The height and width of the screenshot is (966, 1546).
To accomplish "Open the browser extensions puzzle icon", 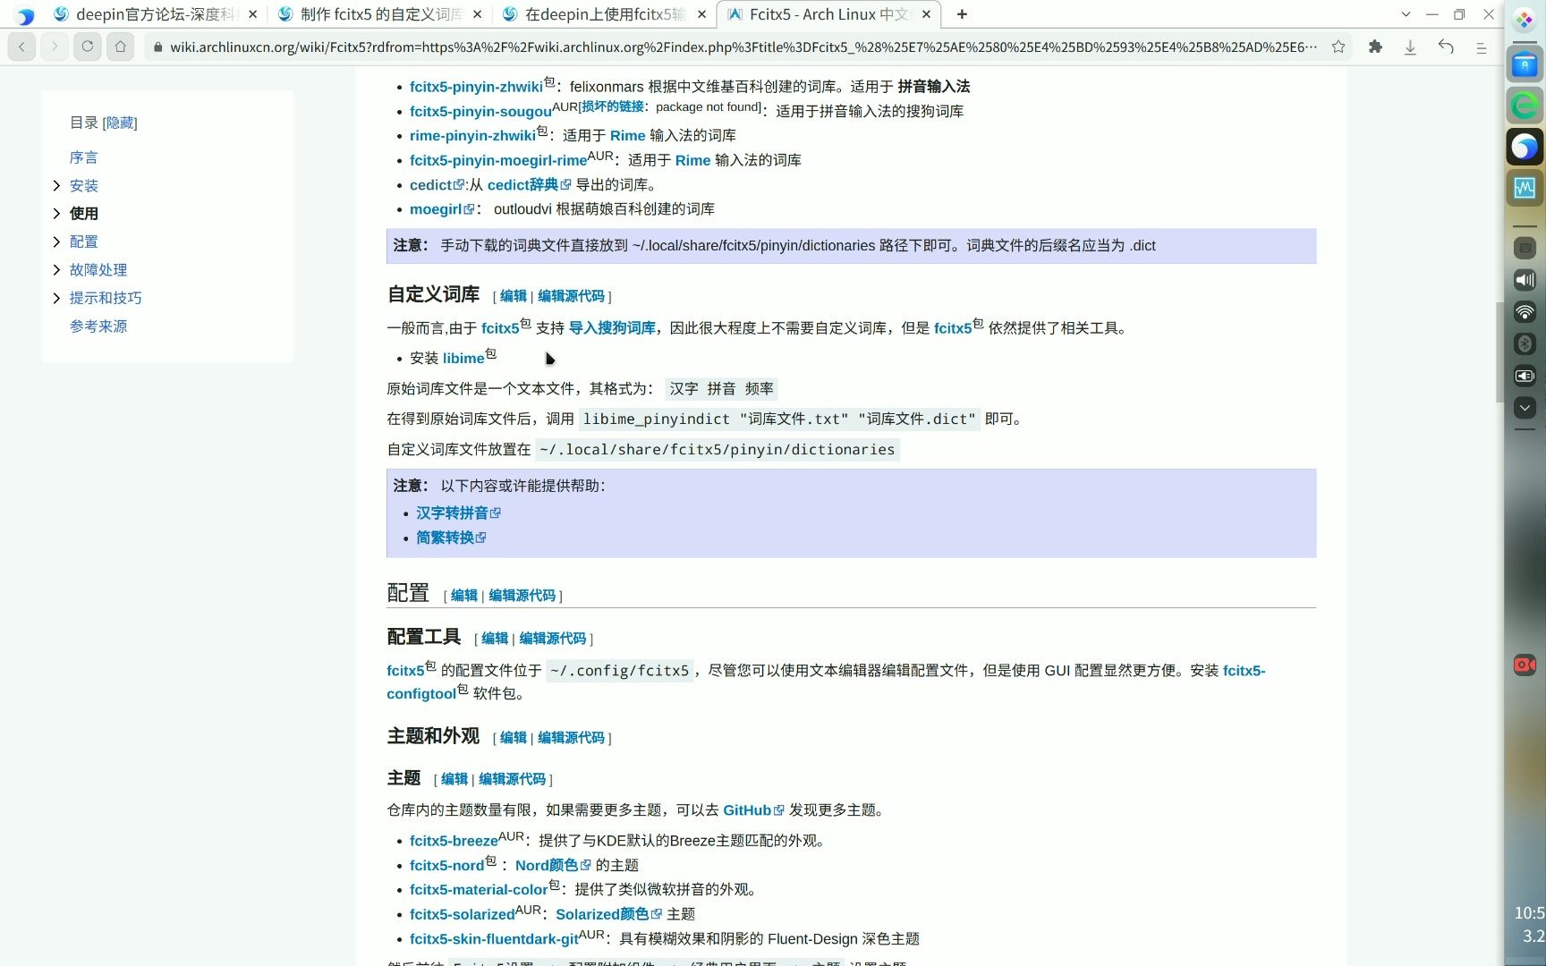I will tap(1375, 47).
